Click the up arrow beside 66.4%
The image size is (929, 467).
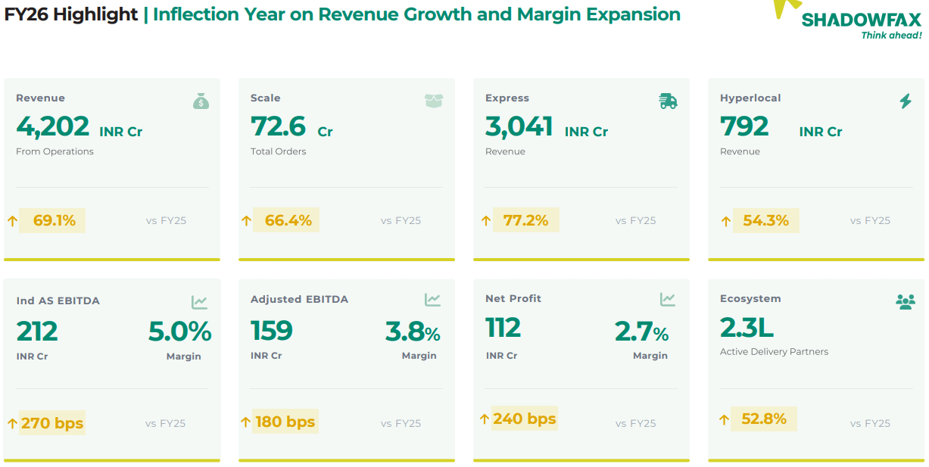point(246,221)
